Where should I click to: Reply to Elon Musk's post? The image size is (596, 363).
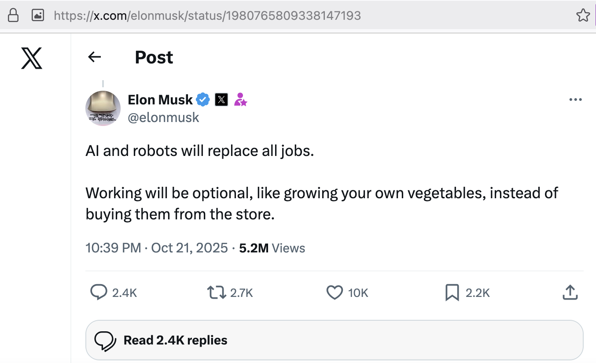tap(99, 292)
